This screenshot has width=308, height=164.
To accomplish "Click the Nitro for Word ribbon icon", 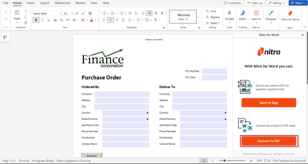I will click(x=290, y=13).
